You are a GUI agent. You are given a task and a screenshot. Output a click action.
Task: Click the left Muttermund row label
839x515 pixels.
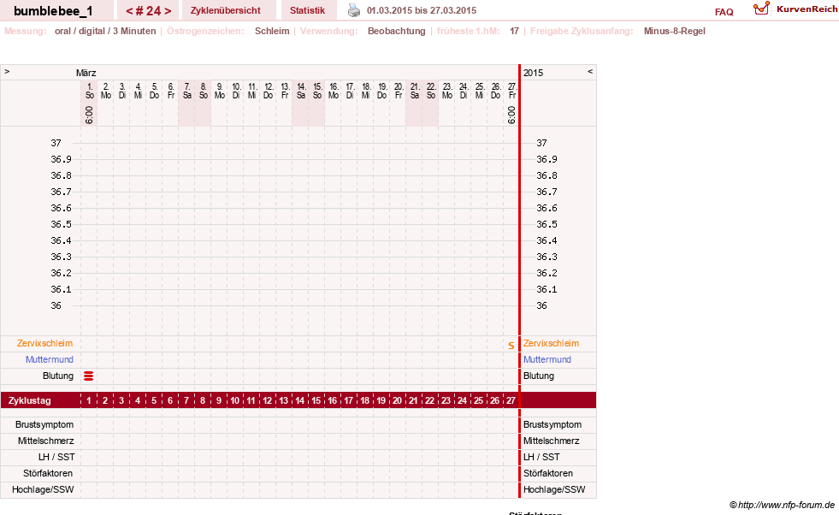click(x=50, y=360)
